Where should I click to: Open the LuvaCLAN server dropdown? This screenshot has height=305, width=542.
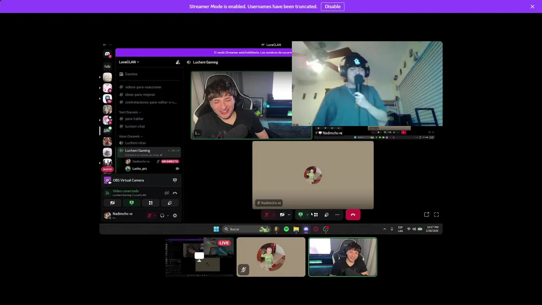pos(129,62)
